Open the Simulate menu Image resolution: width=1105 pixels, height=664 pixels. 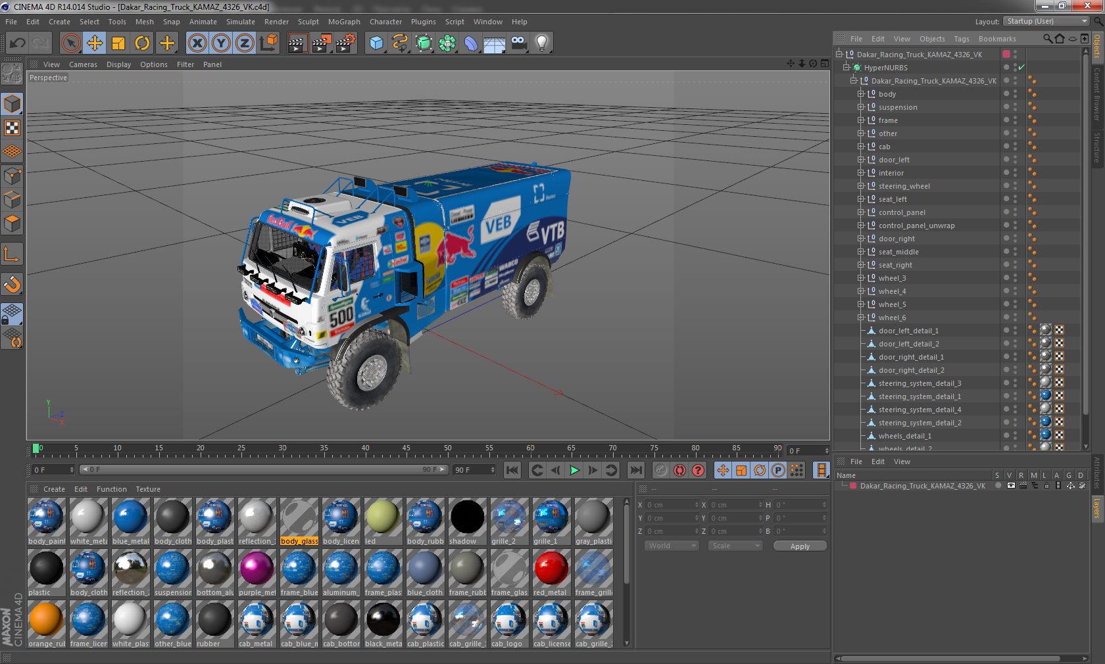point(241,22)
